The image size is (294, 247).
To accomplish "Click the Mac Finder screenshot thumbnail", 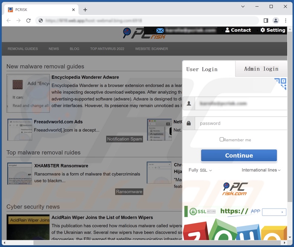I will (159, 130).
